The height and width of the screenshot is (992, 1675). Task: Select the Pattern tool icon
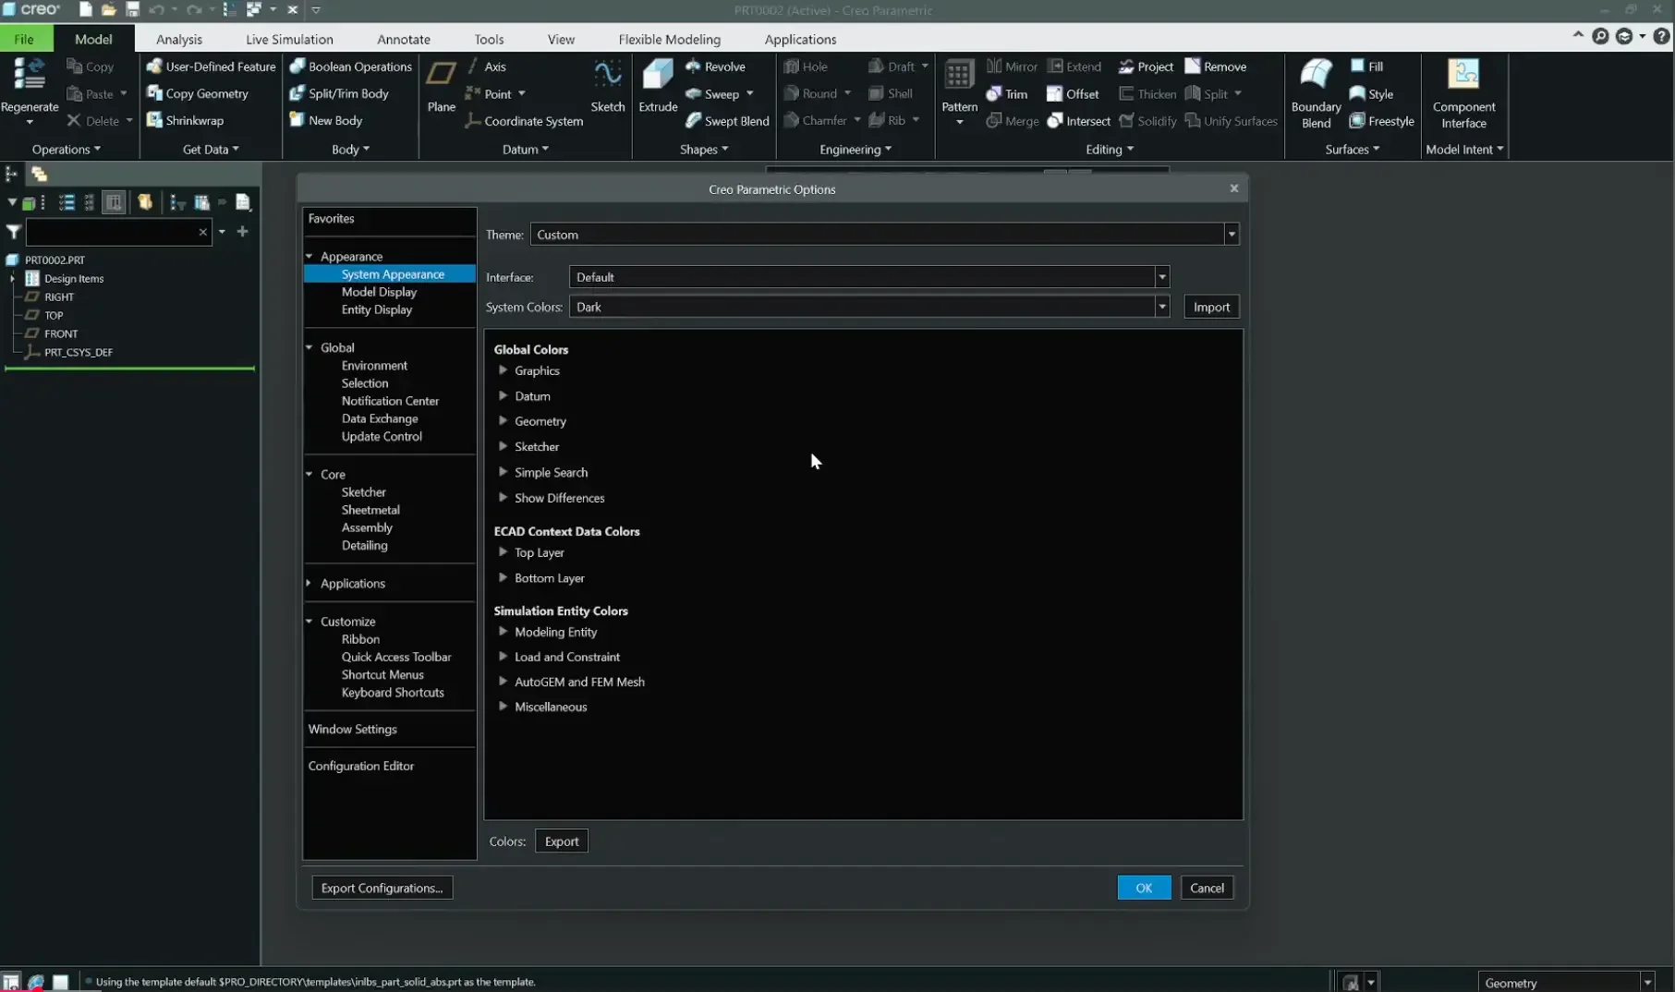[x=959, y=75]
